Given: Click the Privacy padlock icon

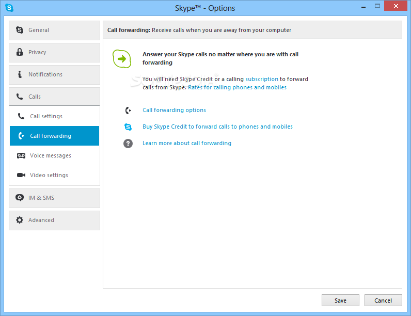Looking at the screenshot, I should [x=20, y=52].
